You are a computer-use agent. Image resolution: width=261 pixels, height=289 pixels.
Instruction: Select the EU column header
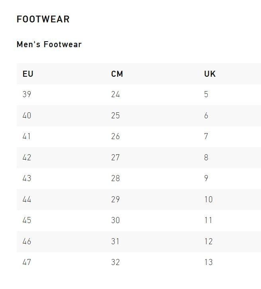coord(28,74)
